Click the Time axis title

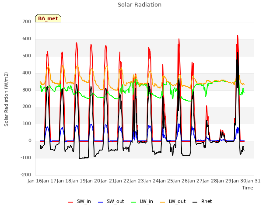point(248,188)
